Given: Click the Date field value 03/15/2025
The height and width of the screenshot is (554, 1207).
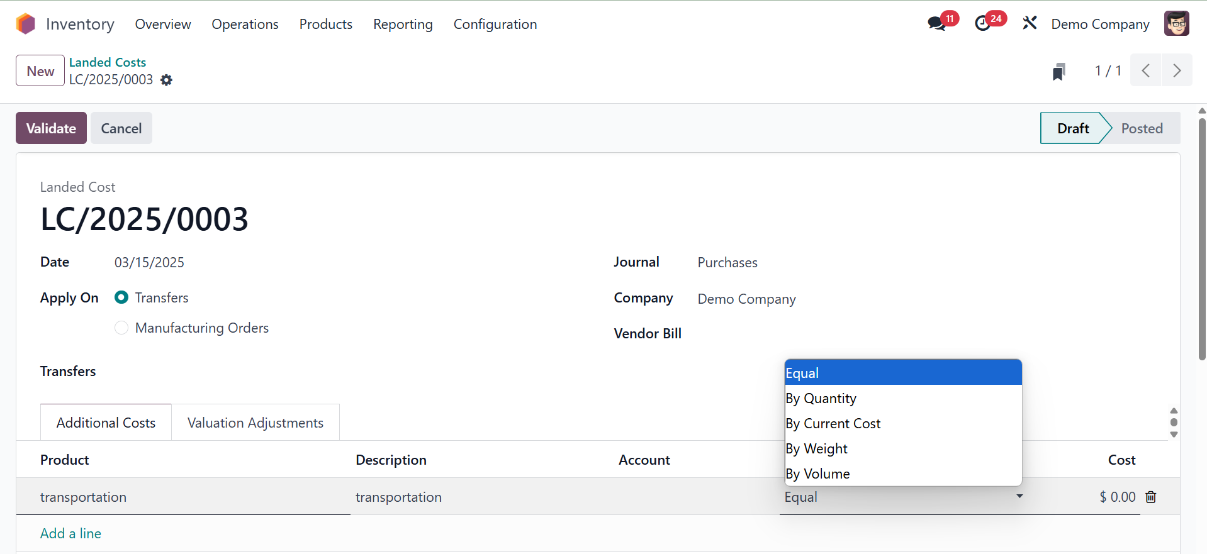Looking at the screenshot, I should [x=149, y=262].
